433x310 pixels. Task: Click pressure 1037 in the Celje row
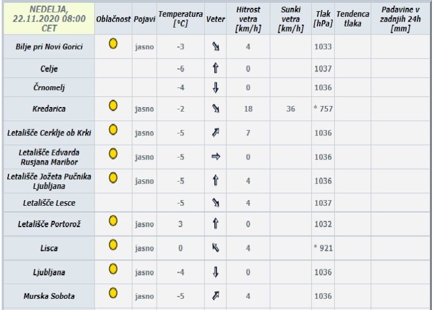(x=323, y=68)
